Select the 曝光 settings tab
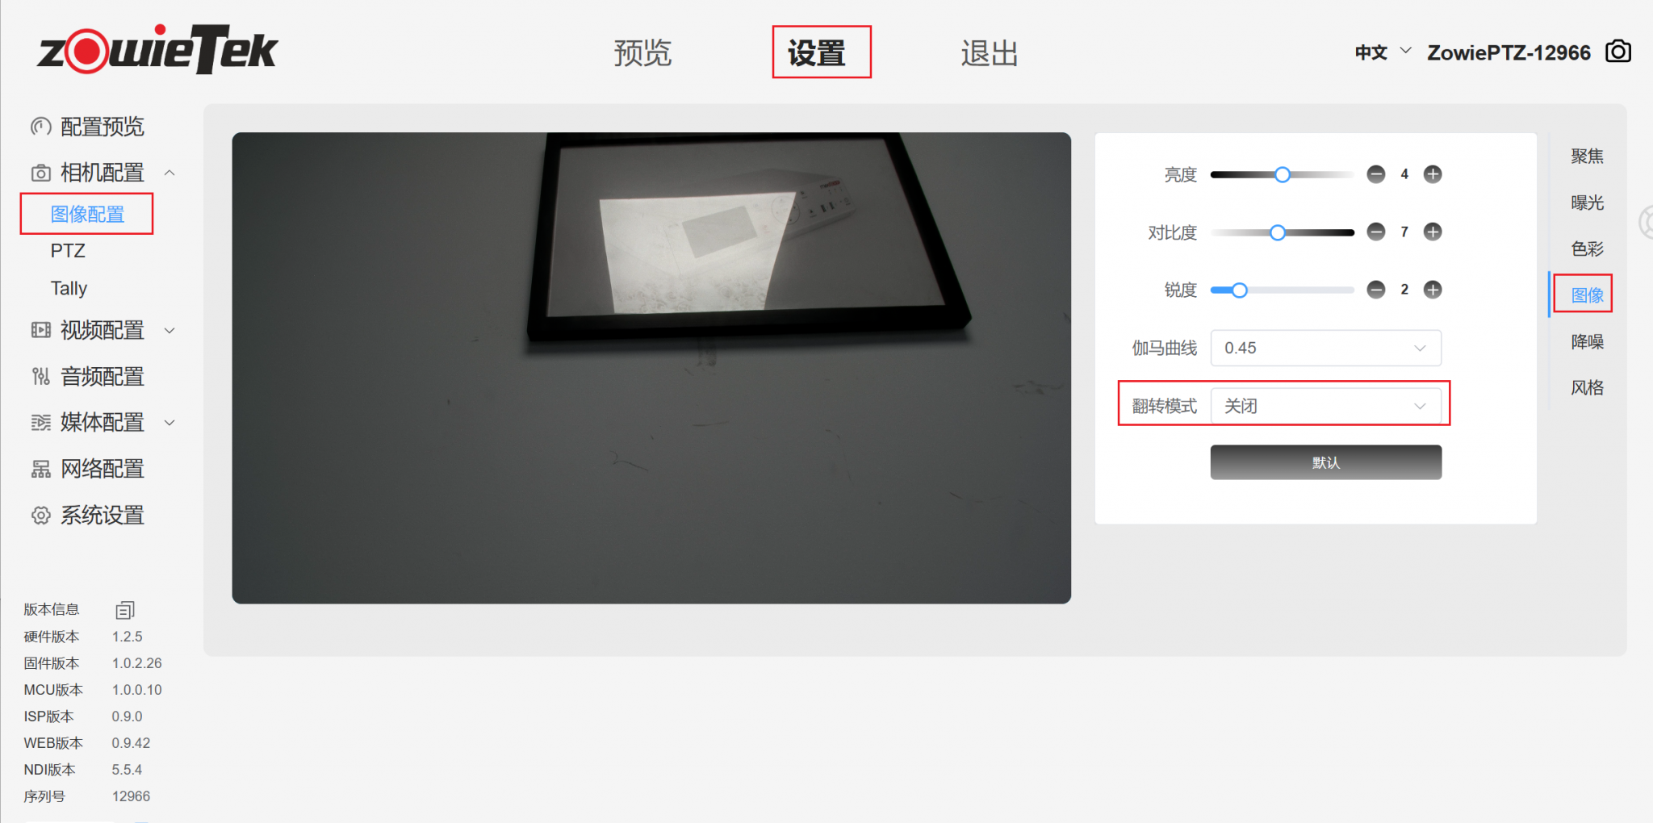Image resolution: width=1653 pixels, height=823 pixels. 1587,203
